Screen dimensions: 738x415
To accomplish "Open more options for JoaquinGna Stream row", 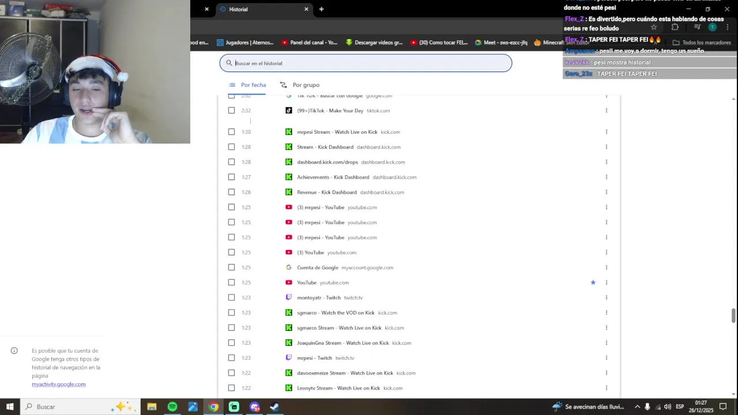I will 606,343.
